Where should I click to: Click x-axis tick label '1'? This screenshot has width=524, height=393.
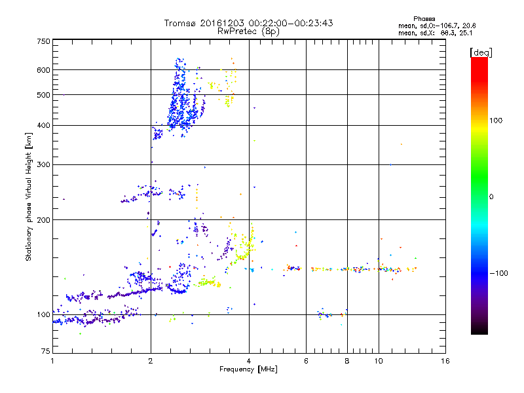tap(53, 361)
